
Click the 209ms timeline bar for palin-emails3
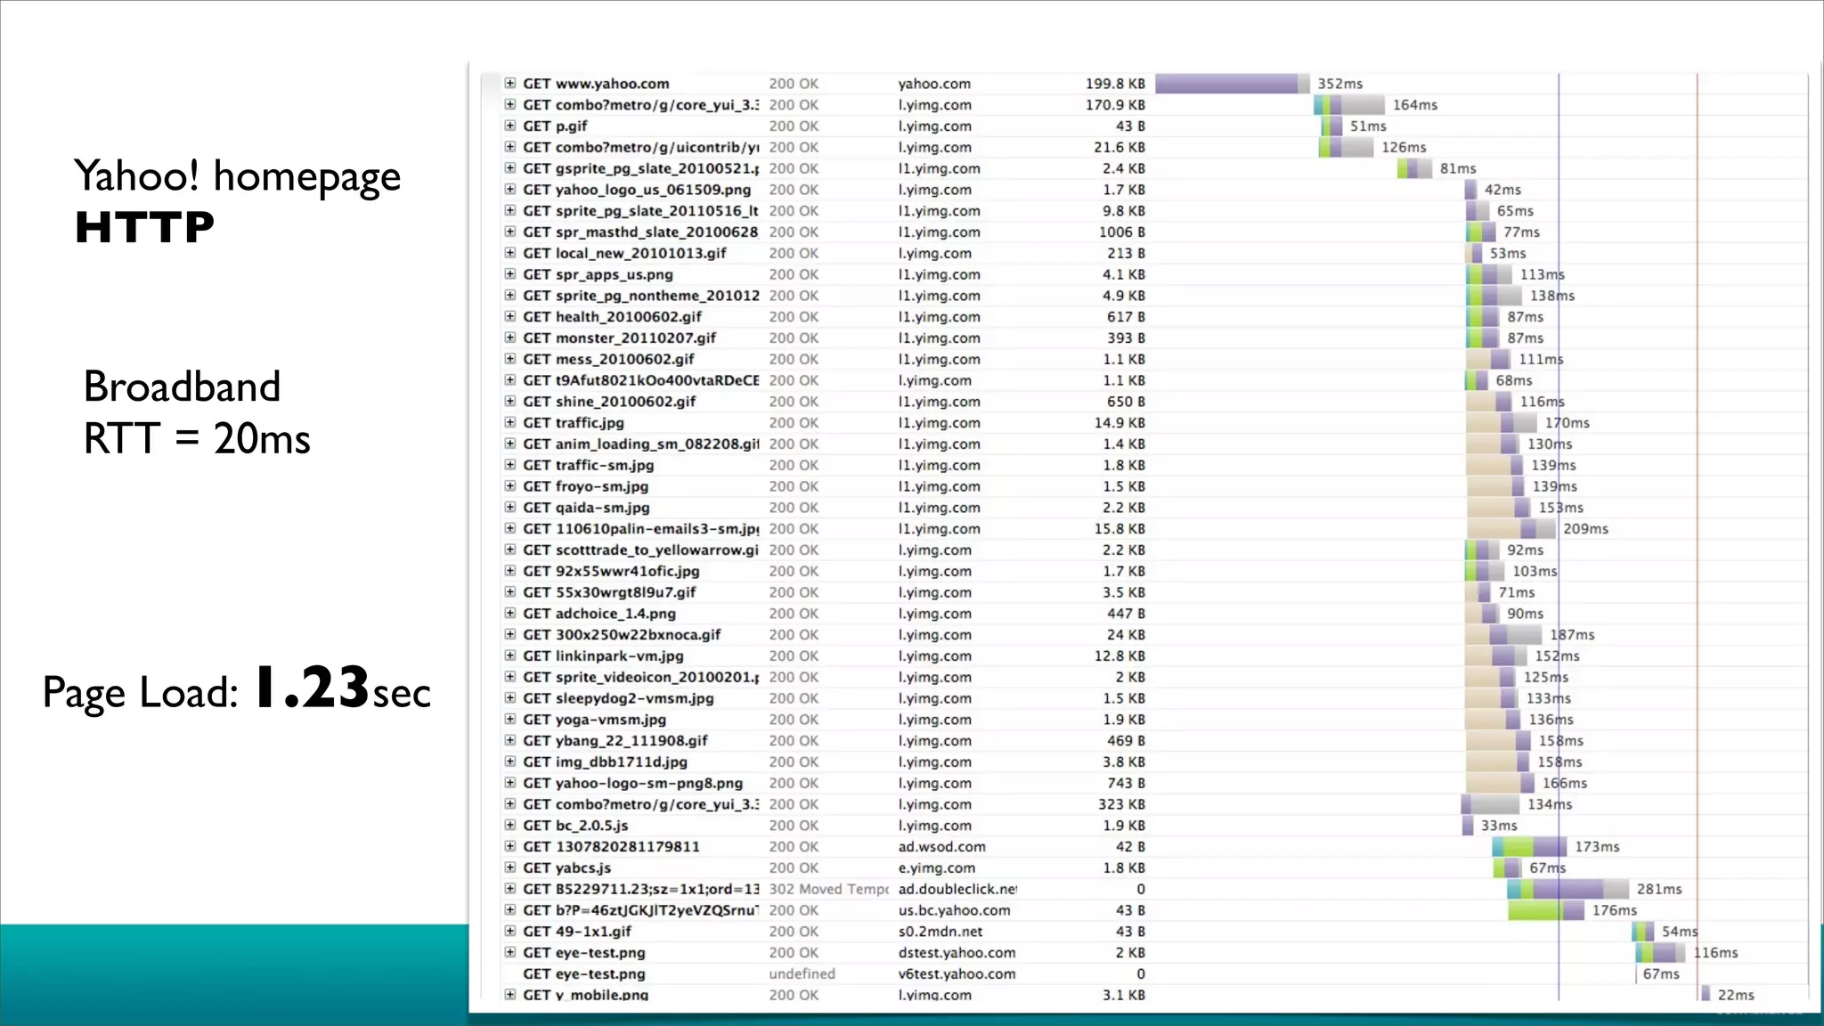pyautogui.click(x=1511, y=529)
